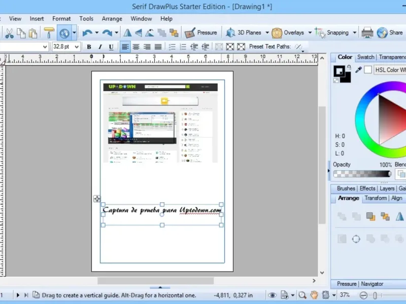This screenshot has width=406, height=304.
Task: Toggle Italic formatting
Action: click(x=100, y=47)
